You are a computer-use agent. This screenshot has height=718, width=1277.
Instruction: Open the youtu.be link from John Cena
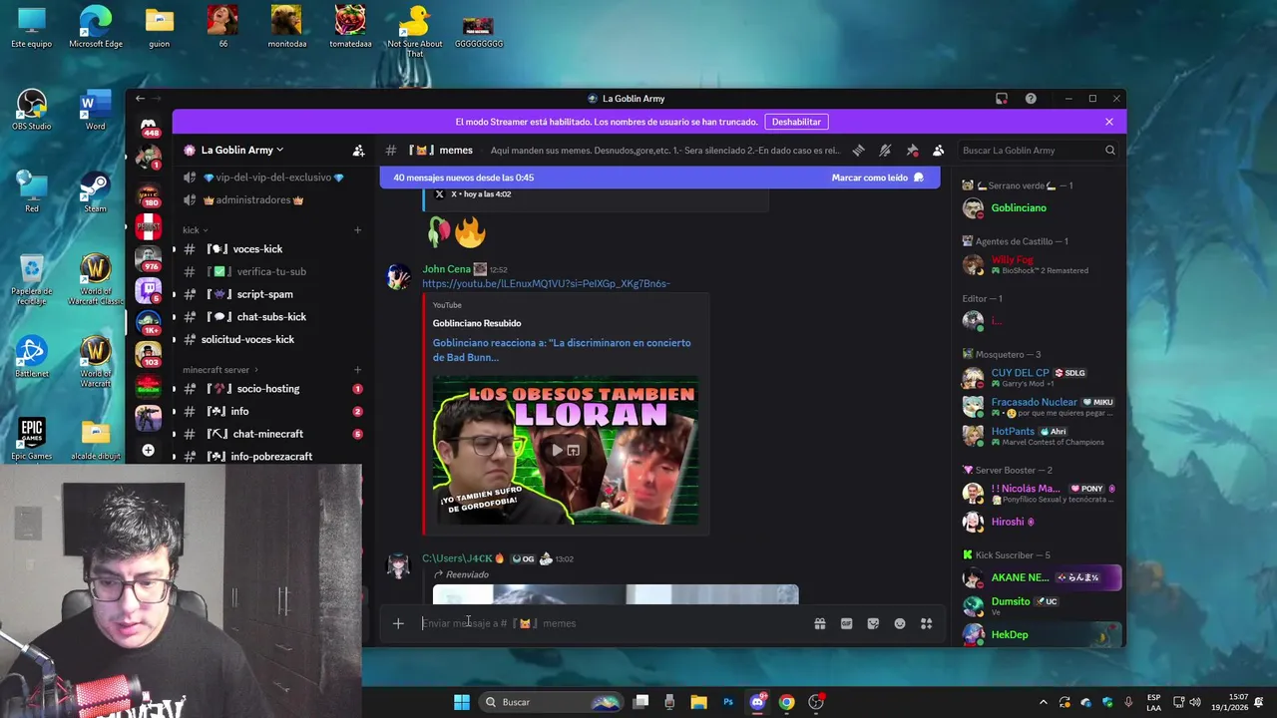click(546, 284)
